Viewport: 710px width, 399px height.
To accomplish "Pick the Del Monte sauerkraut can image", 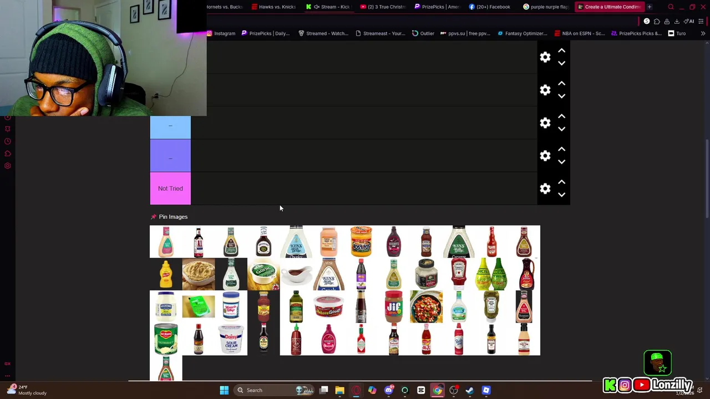I will click(x=166, y=339).
